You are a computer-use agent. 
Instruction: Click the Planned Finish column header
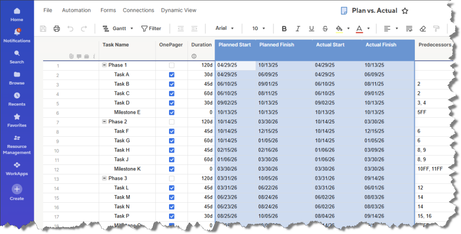tap(284, 50)
